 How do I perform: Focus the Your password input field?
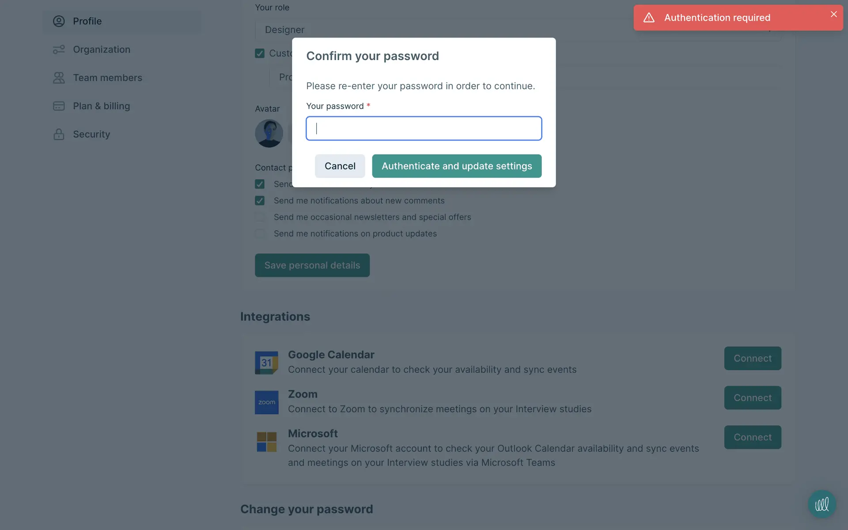click(x=424, y=129)
